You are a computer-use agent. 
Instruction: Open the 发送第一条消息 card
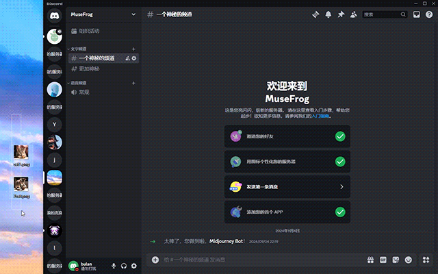[287, 187]
